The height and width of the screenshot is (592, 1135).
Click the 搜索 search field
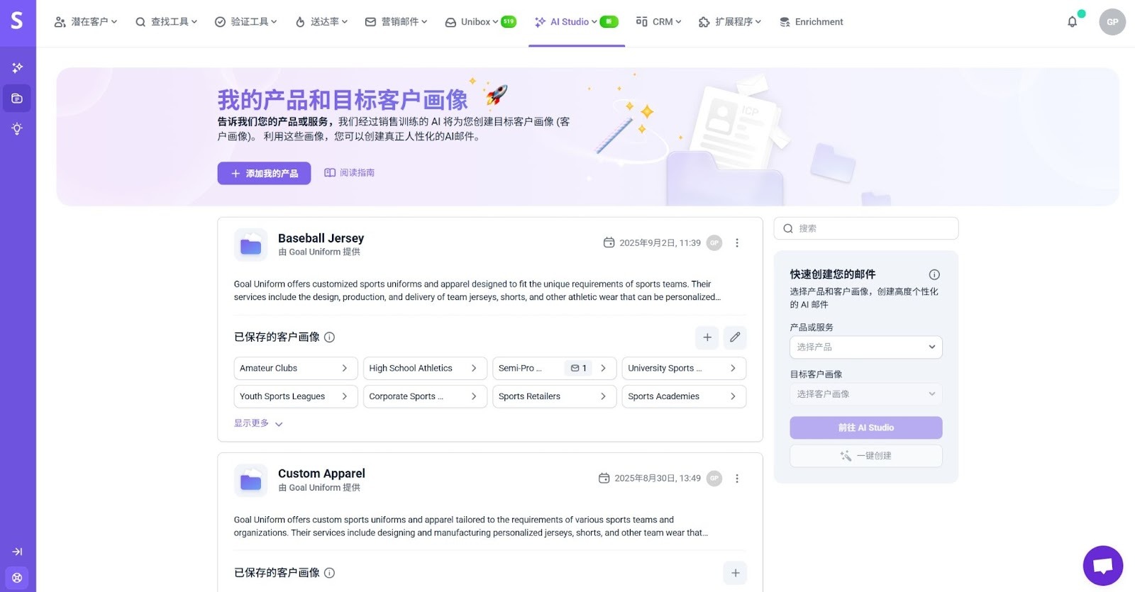pos(865,228)
